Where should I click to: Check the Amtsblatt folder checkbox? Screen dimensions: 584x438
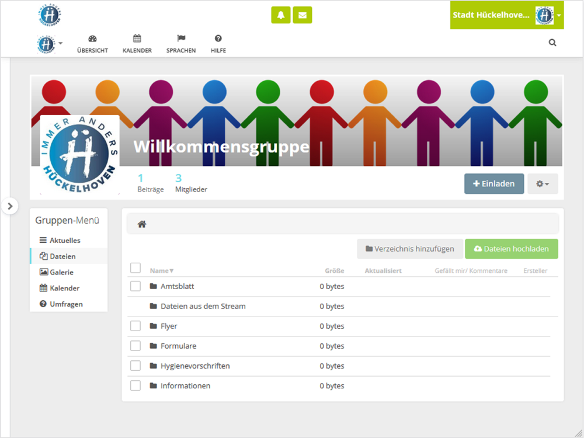click(x=135, y=286)
